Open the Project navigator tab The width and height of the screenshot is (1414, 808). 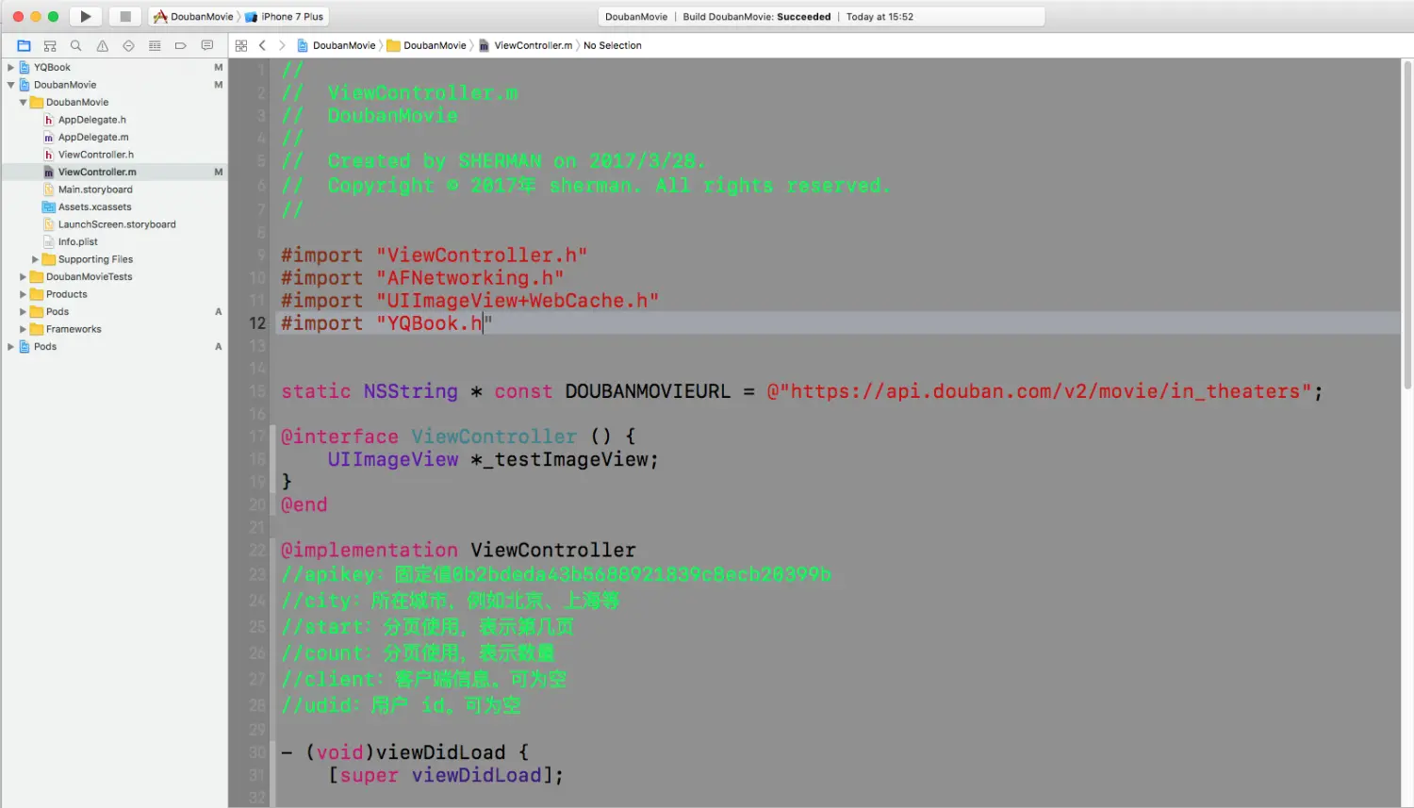[24, 45]
